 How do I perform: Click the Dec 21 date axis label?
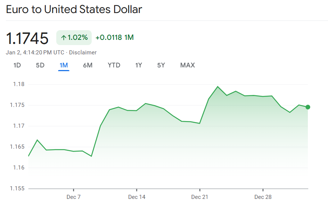[x=200, y=197]
